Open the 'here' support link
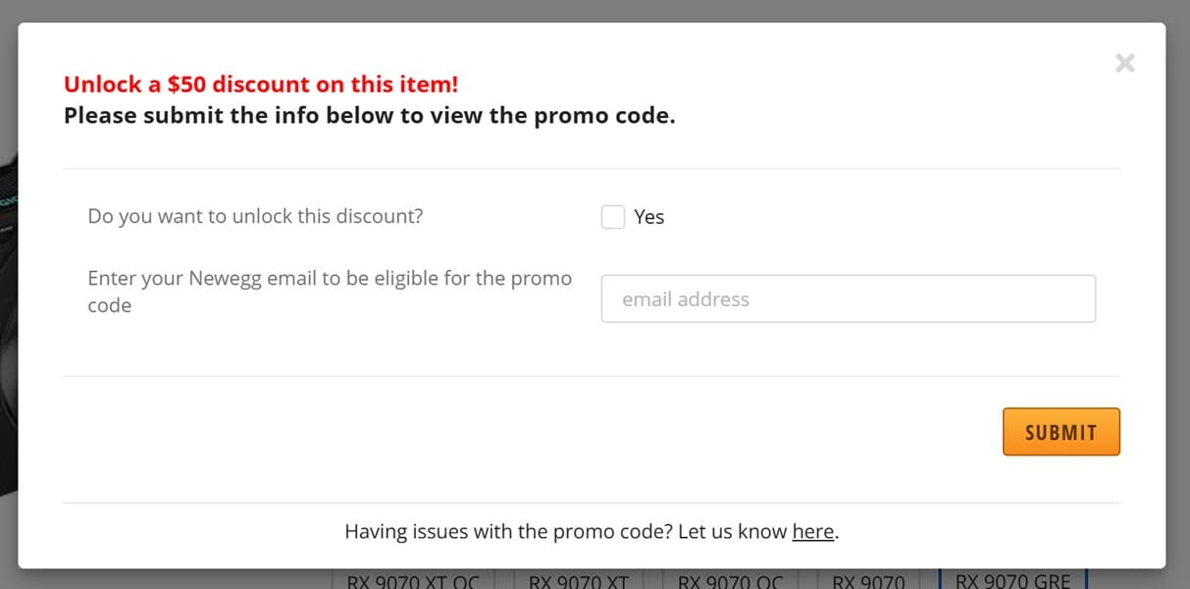This screenshot has height=589, width=1190. coord(813,532)
